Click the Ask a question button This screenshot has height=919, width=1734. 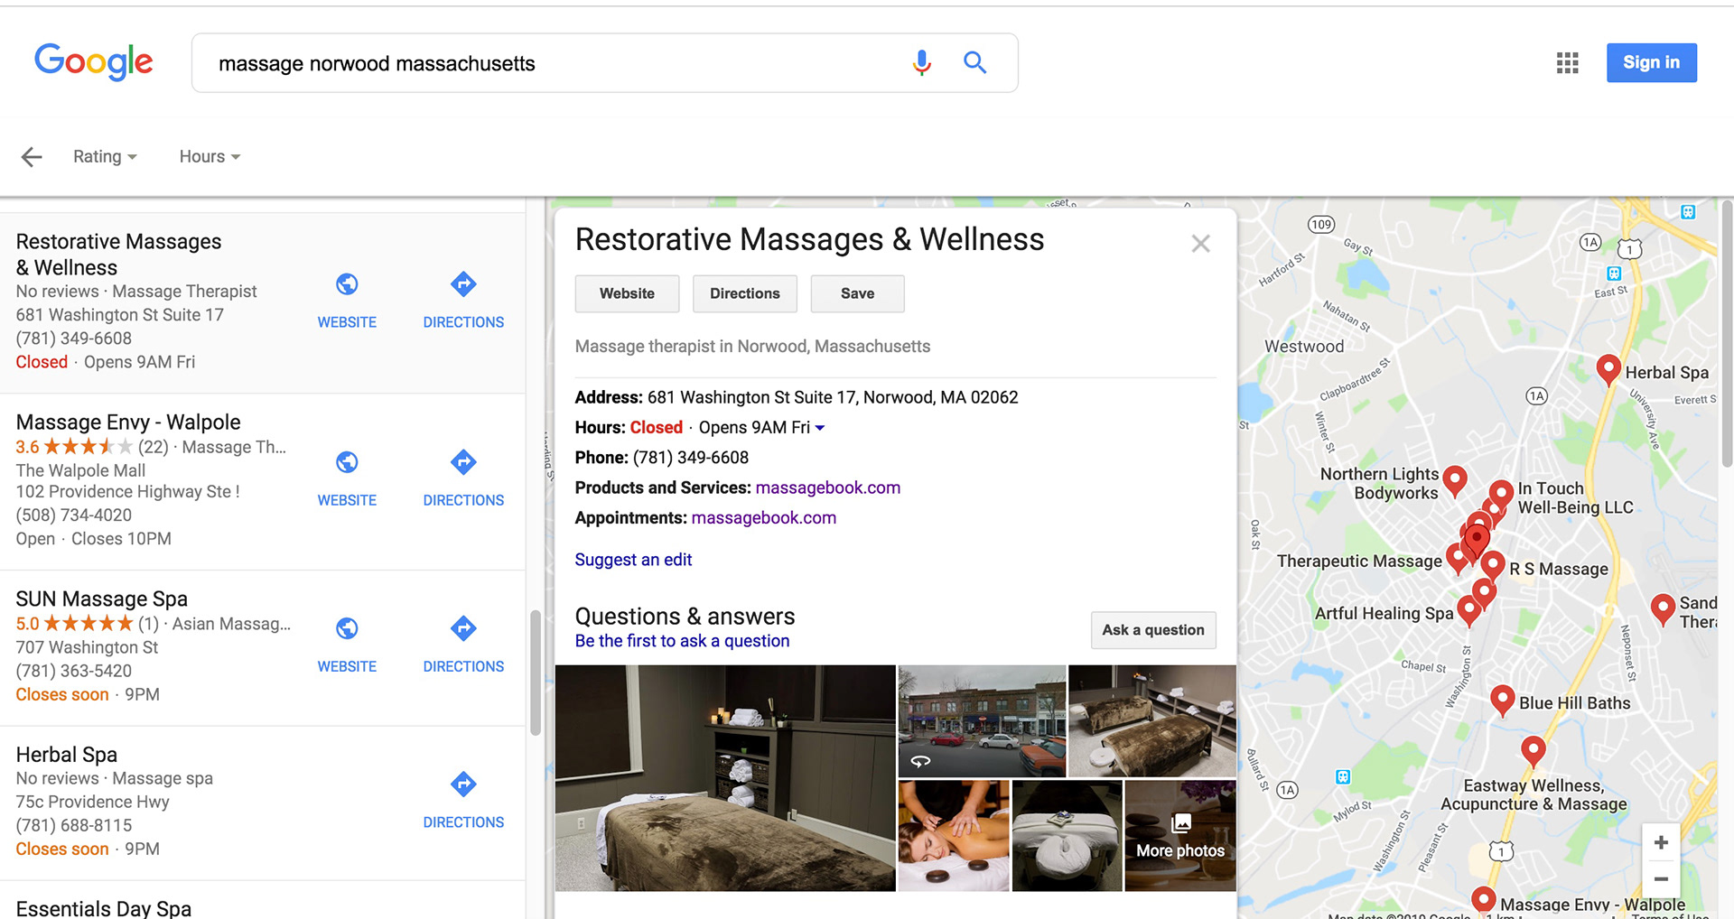point(1153,630)
